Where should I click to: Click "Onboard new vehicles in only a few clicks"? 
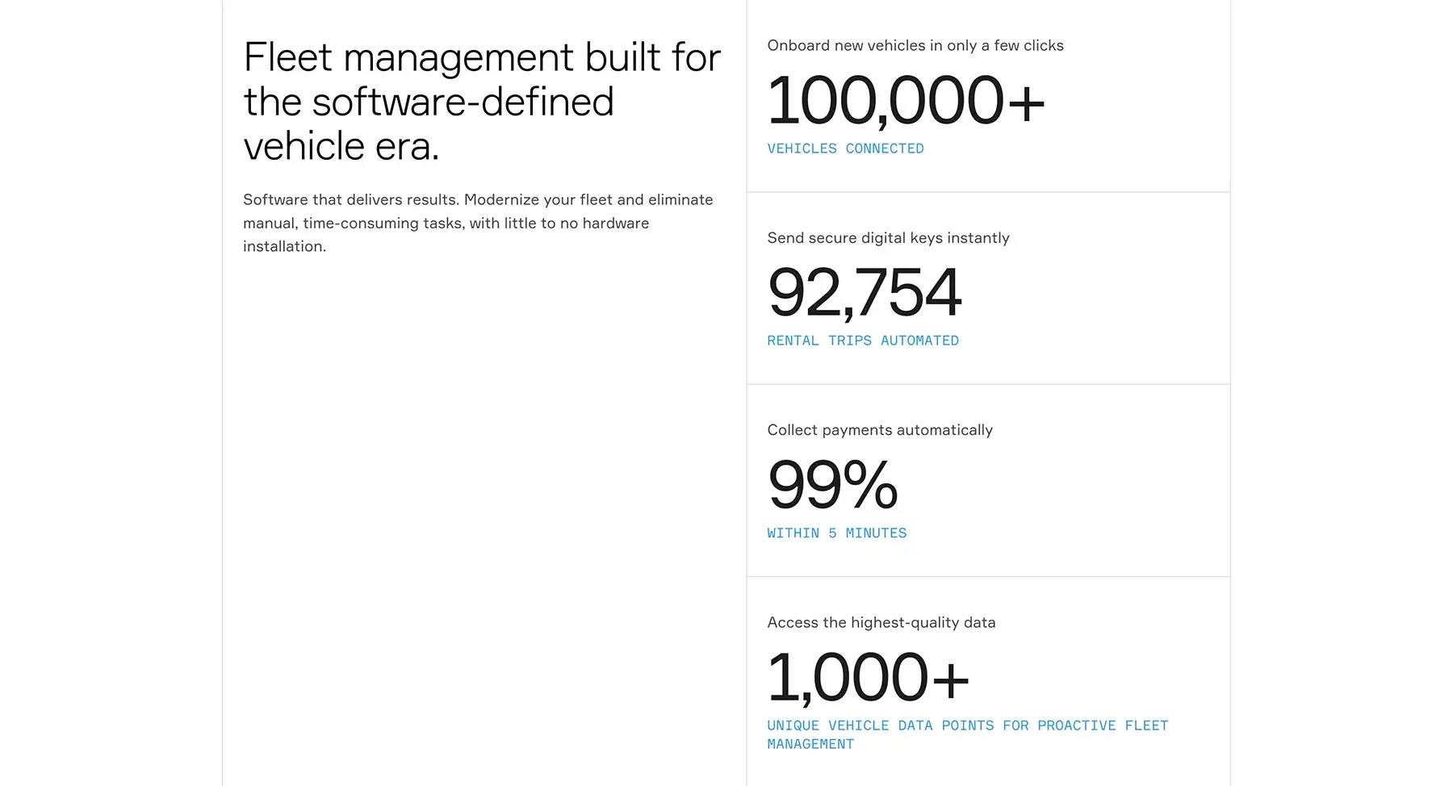(x=915, y=46)
